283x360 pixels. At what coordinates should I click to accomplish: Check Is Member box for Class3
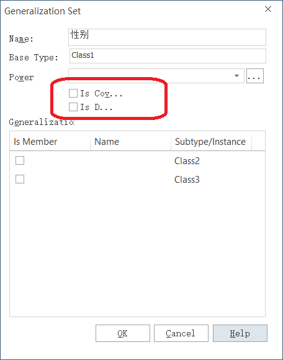[x=20, y=179]
